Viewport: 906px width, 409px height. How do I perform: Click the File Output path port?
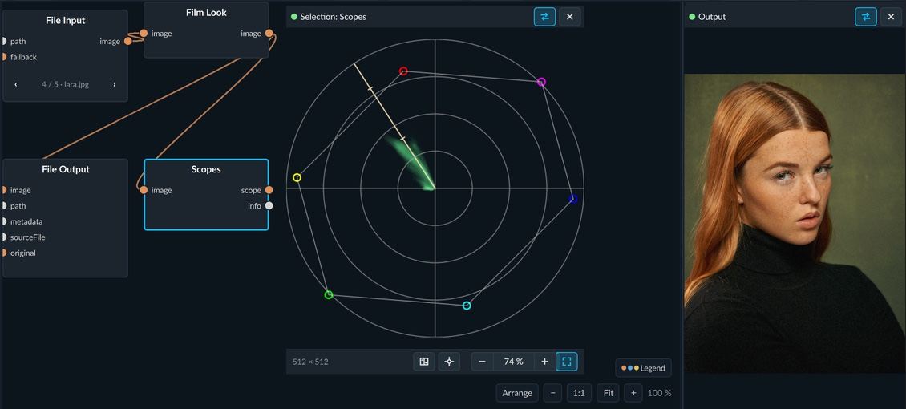tap(3, 205)
